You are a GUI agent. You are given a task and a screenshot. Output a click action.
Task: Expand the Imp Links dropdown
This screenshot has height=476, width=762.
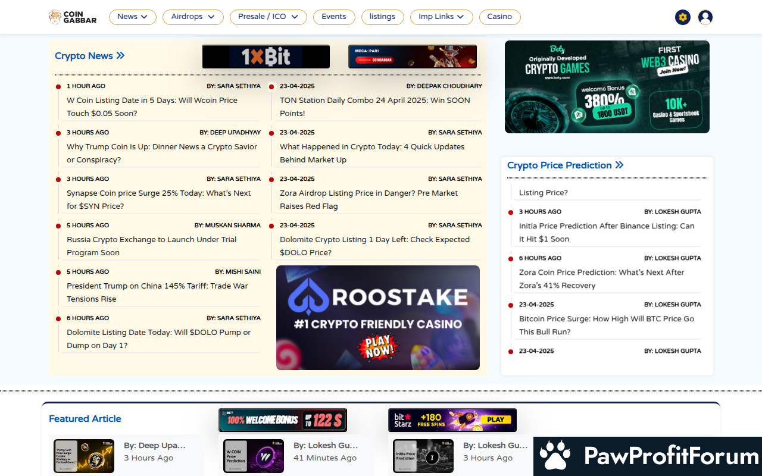(x=441, y=17)
